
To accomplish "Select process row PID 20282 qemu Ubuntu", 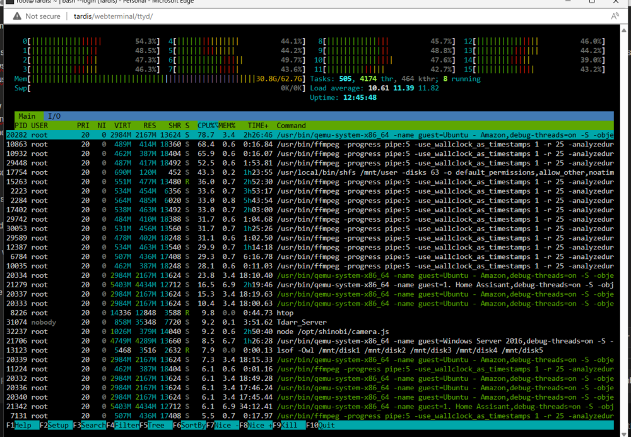I will [310, 135].
